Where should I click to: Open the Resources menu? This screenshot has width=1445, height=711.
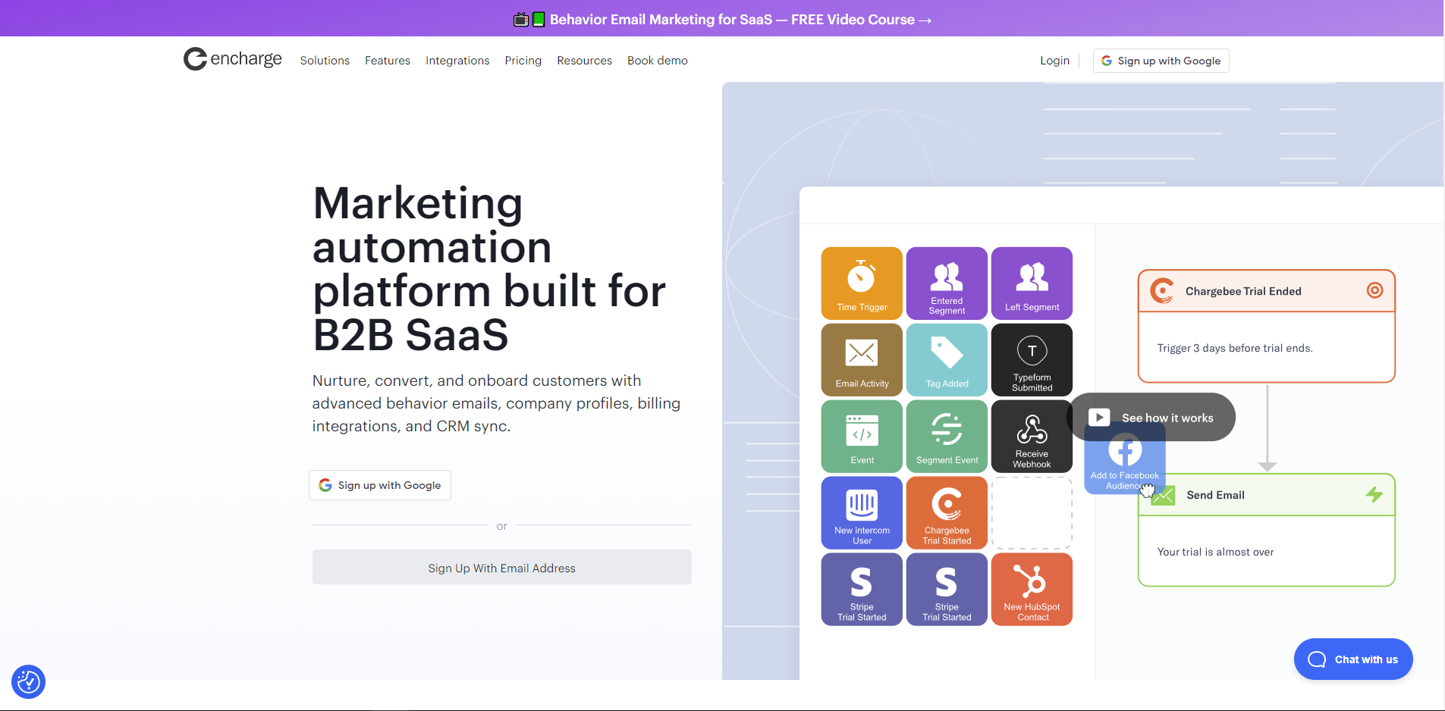pos(584,61)
